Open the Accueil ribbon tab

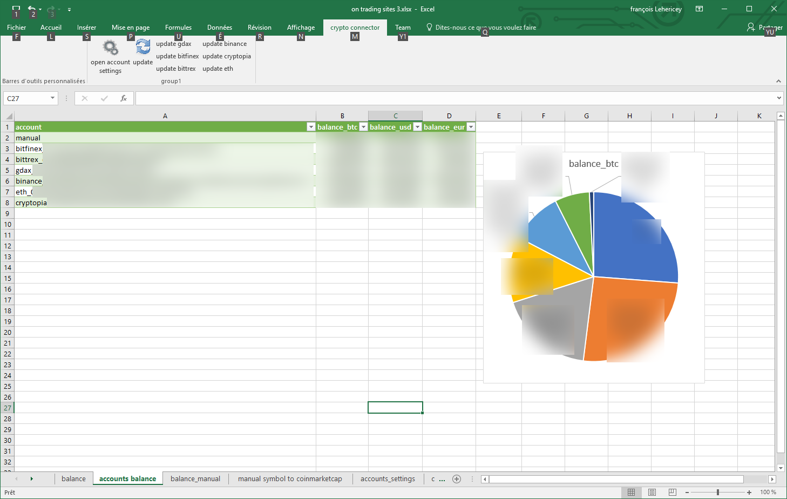coord(51,28)
